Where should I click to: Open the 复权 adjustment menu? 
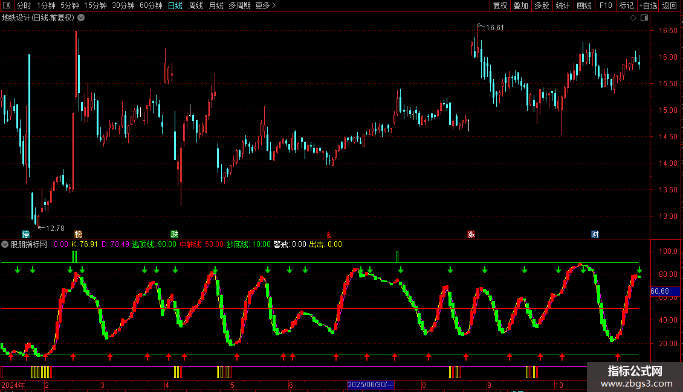500,5
